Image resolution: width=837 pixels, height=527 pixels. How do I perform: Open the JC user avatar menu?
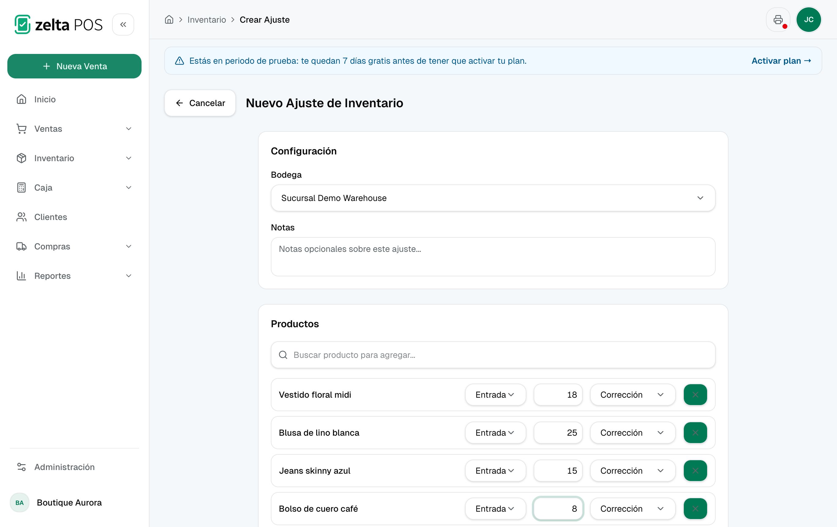[809, 20]
